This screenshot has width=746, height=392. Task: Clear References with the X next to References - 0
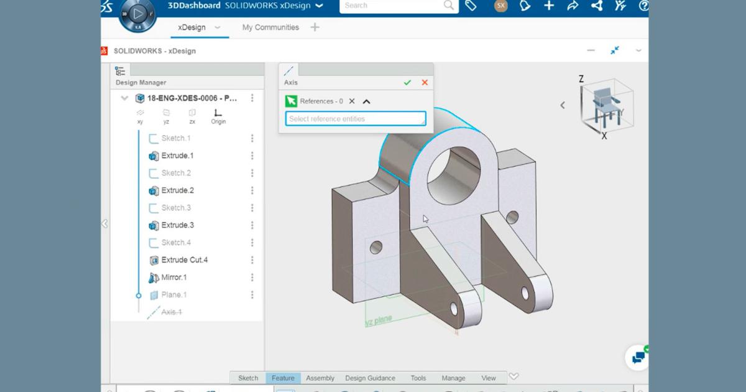(352, 101)
